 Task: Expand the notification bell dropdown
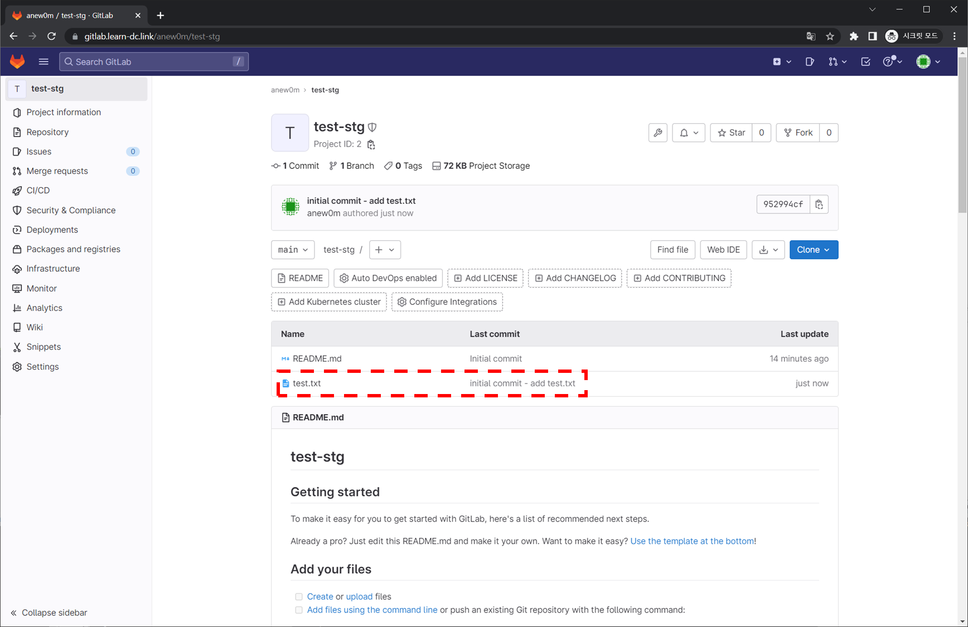[689, 133]
